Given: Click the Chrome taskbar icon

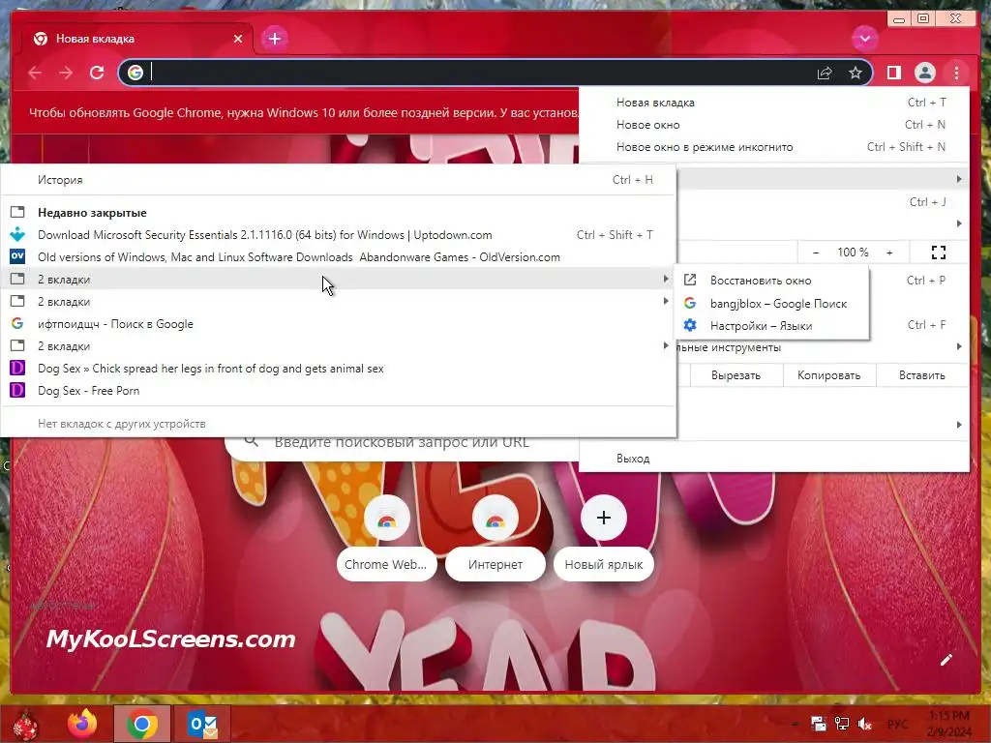Looking at the screenshot, I should (x=142, y=724).
